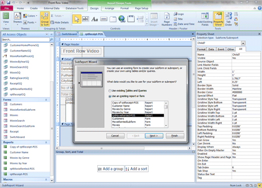Choose the Option Group XYZ control
Viewport: 262px width, 188px height.
131,19
